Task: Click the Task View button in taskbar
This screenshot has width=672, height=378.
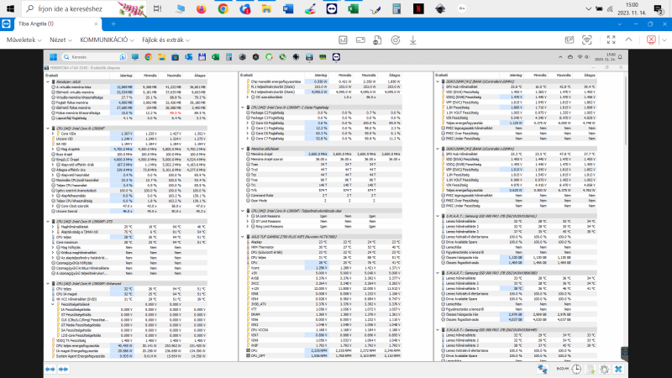Action: (157, 8)
